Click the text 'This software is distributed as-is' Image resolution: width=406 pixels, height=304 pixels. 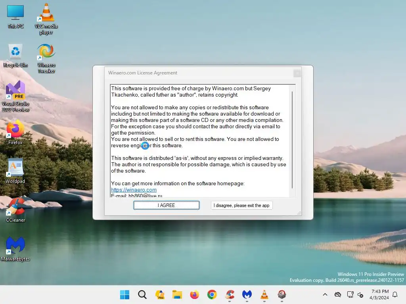(149, 158)
